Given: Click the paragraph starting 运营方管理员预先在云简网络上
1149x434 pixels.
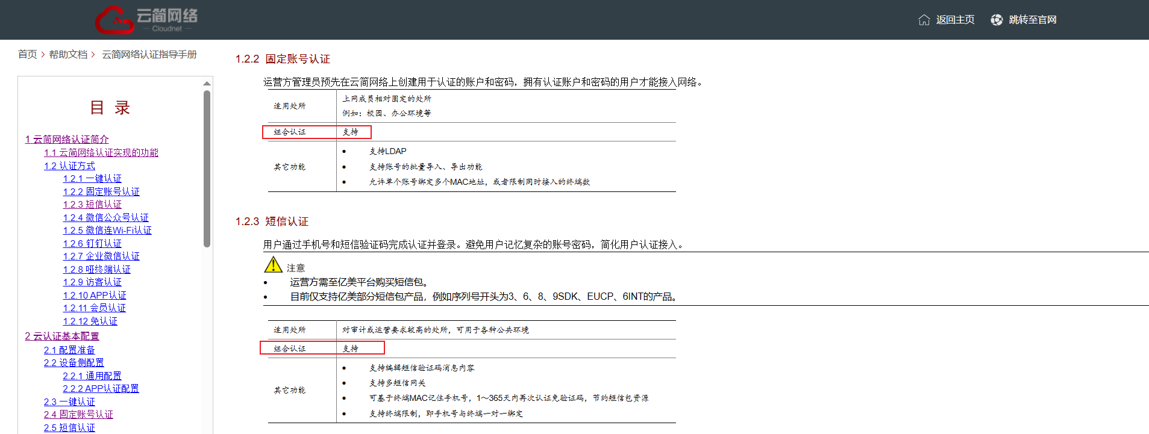Looking at the screenshot, I should (x=483, y=82).
